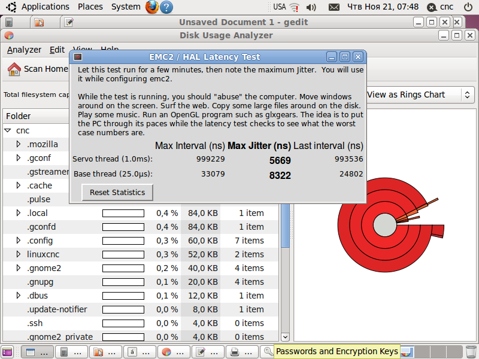This screenshot has width=479, height=359.
Task: Click the HAL Latency Test window icon
Action: click(78, 57)
